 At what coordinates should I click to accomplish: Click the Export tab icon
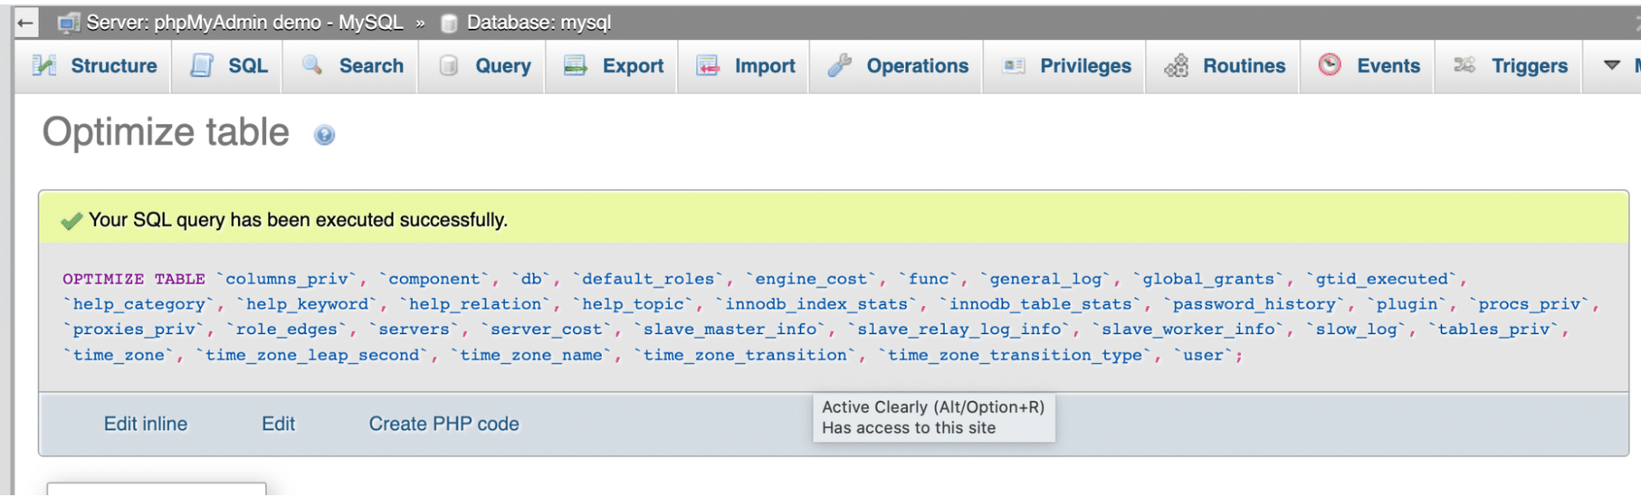click(575, 66)
